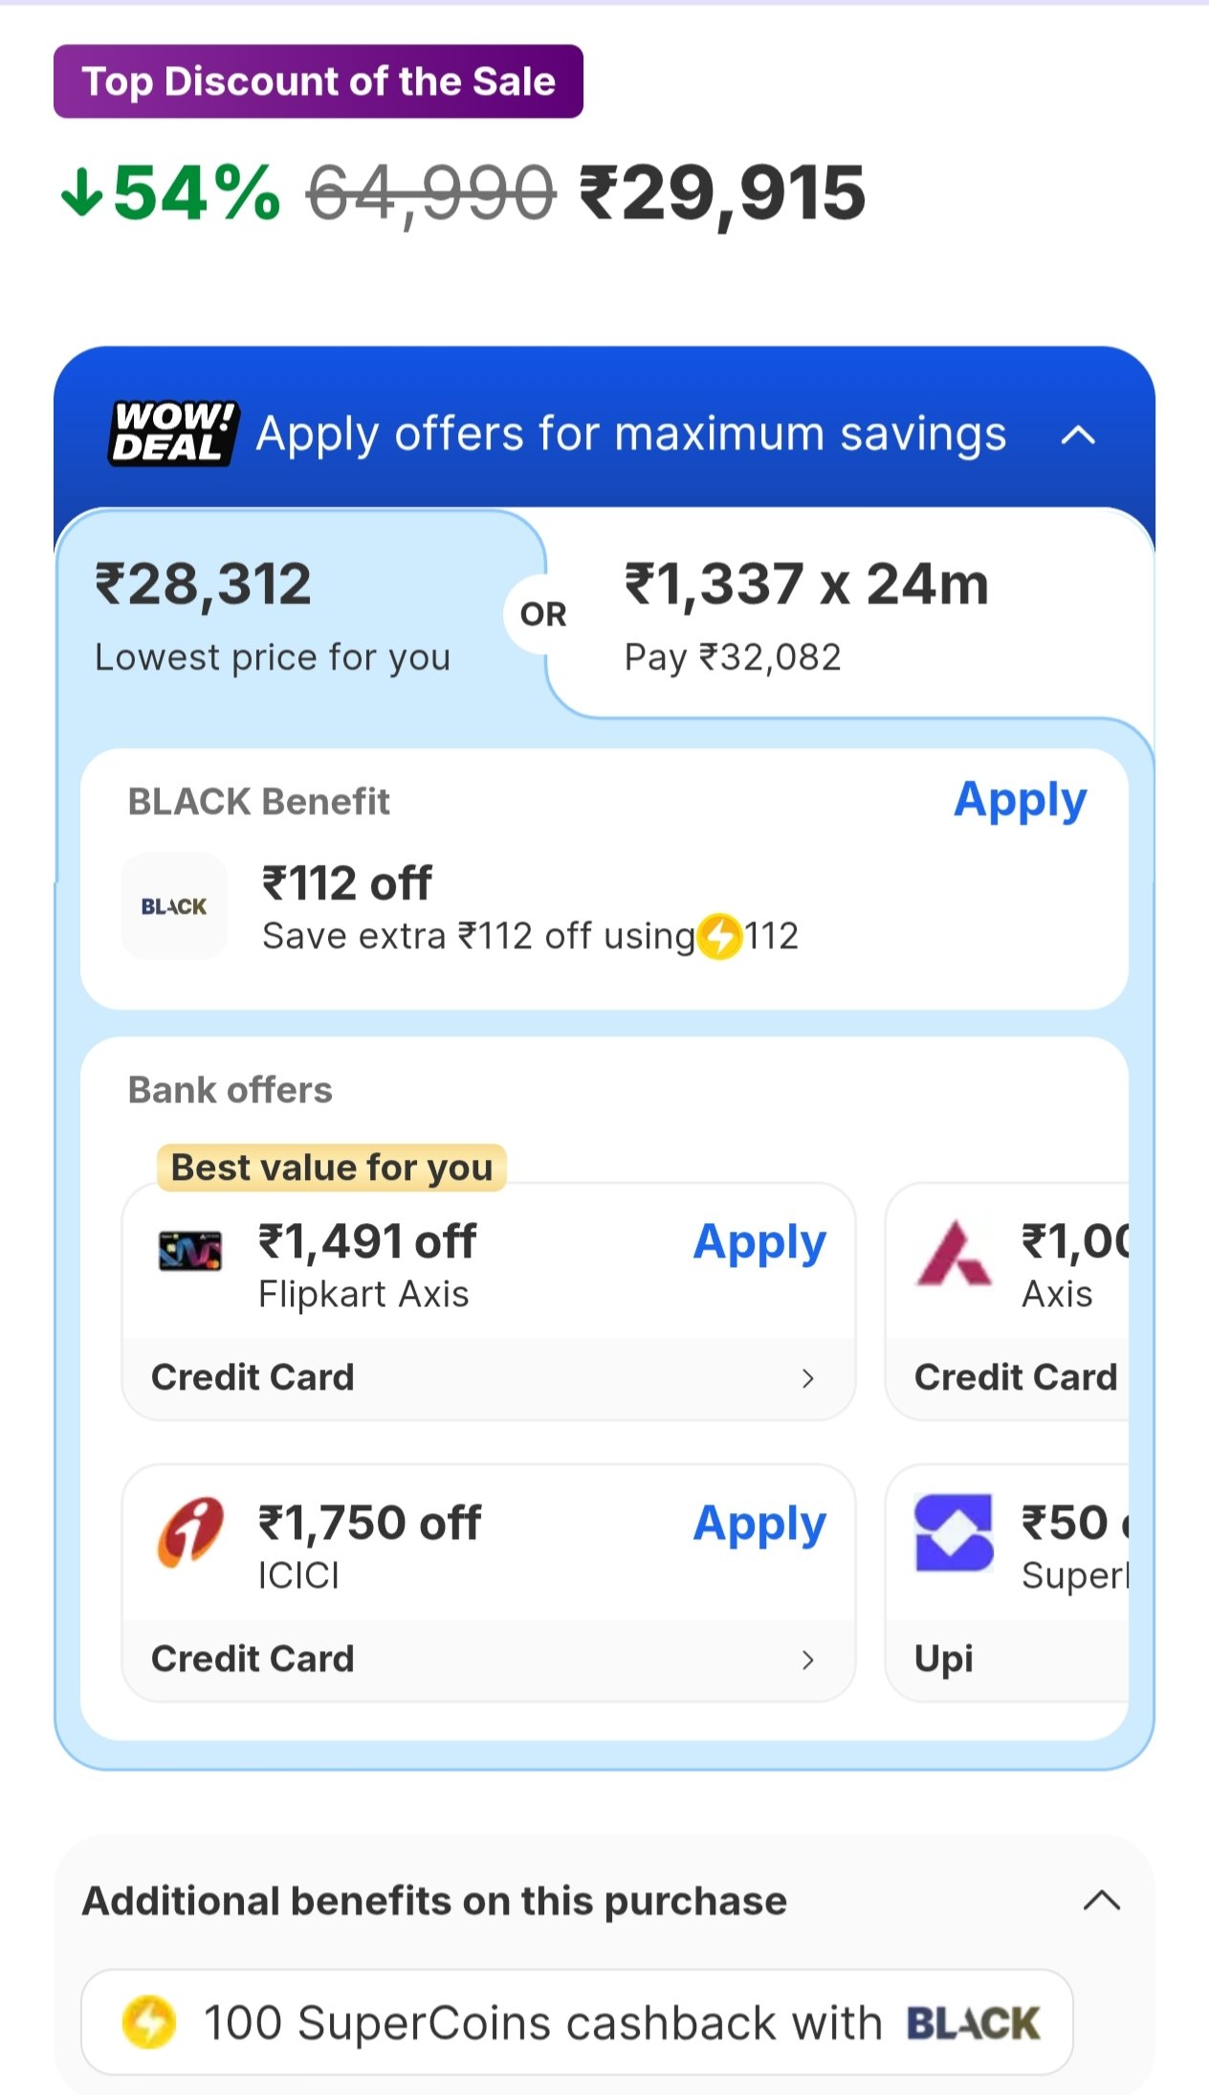Tap the BLACK membership logo icon
This screenshot has width=1209, height=2095.
[x=174, y=905]
